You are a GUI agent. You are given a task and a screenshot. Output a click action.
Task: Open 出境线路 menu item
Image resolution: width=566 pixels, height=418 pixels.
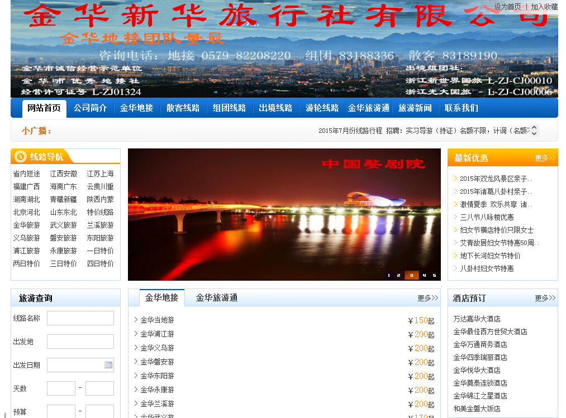tap(275, 108)
